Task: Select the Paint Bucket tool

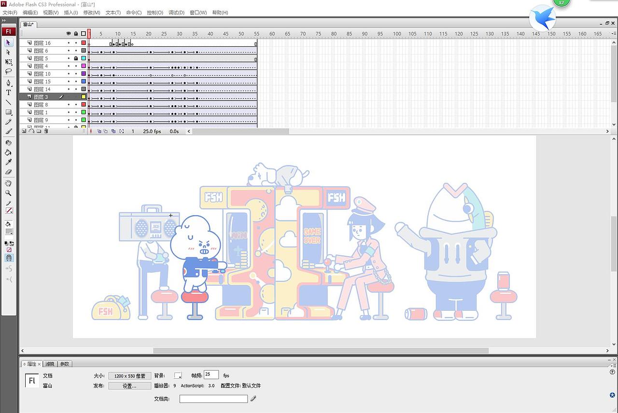Action: (8, 152)
